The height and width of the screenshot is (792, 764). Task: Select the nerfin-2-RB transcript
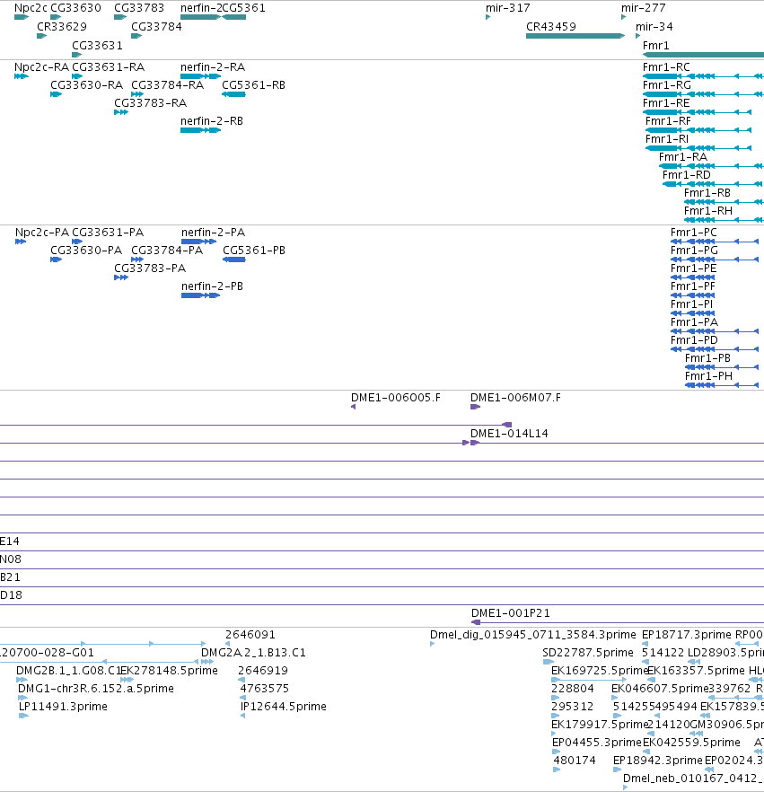point(200,130)
